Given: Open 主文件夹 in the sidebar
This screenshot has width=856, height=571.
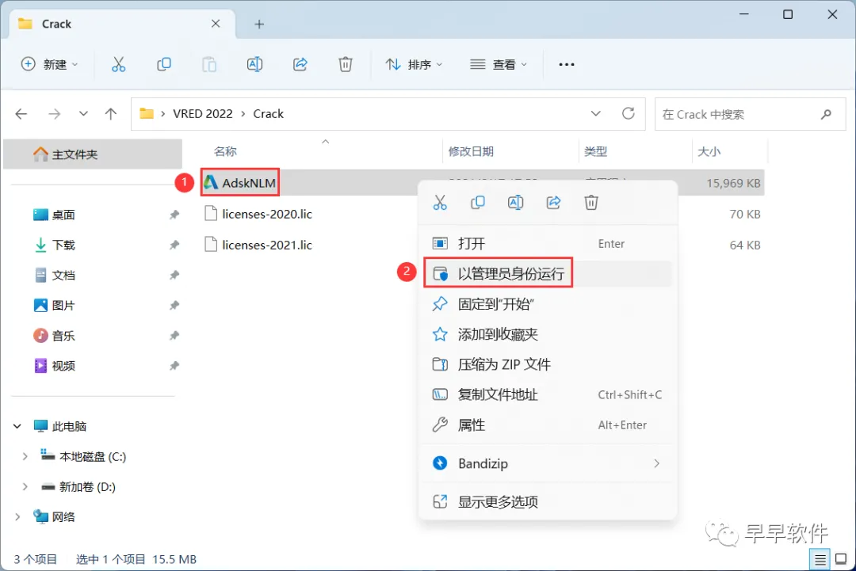Looking at the screenshot, I should (93, 154).
